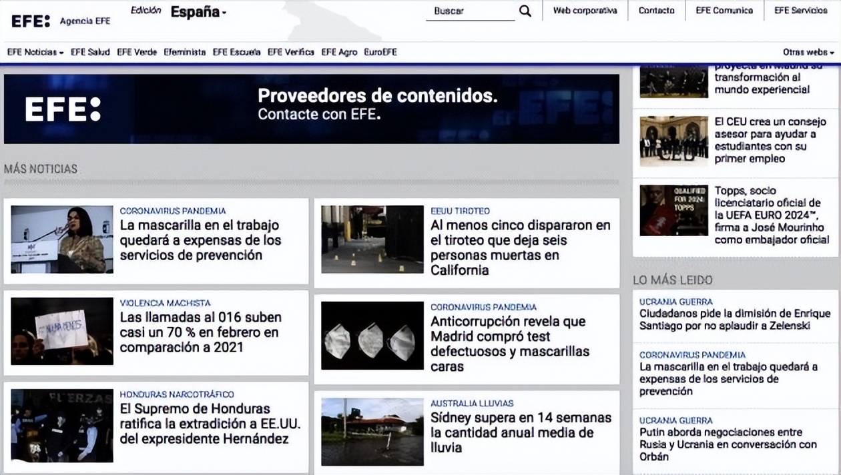
Task: Click the EFE logo in header
Action: click(31, 21)
